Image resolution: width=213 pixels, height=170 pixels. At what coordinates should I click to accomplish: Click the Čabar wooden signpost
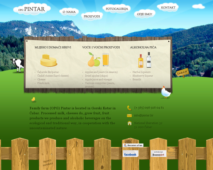(182, 73)
